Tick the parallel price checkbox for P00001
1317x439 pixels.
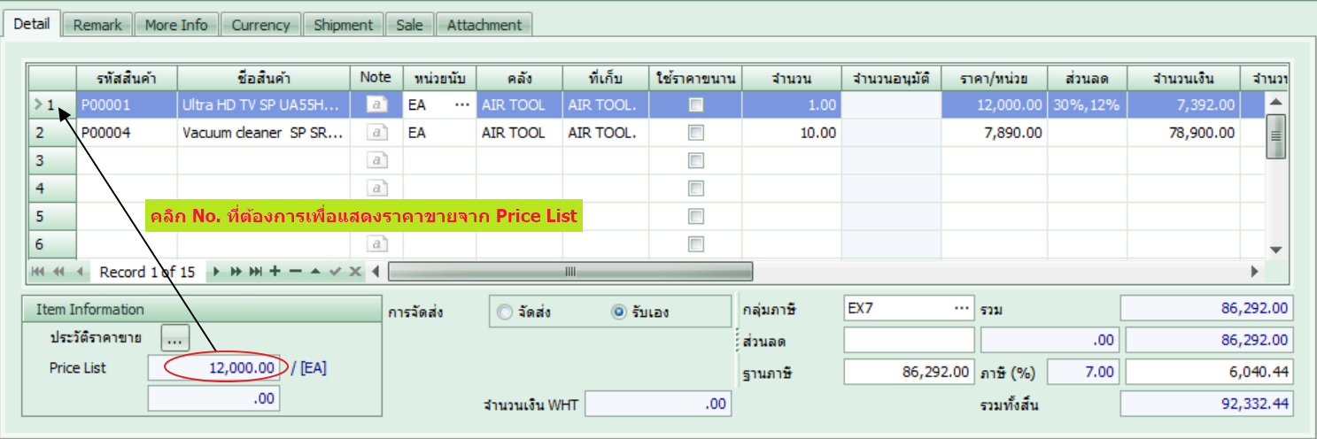point(696,105)
